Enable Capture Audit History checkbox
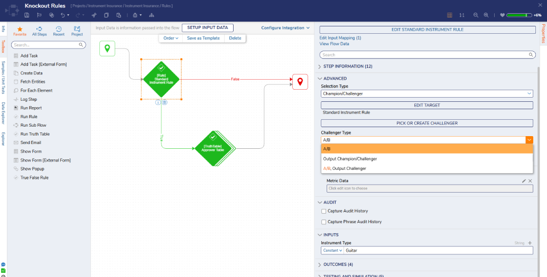Viewport: 547px width, 277px height. click(324, 211)
